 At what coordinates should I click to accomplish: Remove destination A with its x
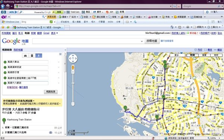point(59,62)
